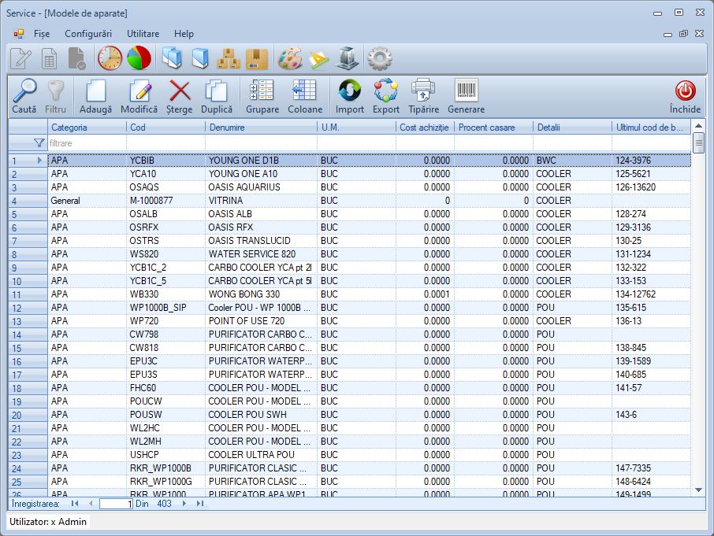Delete the record using Șterge
714x536 pixels.
click(180, 96)
